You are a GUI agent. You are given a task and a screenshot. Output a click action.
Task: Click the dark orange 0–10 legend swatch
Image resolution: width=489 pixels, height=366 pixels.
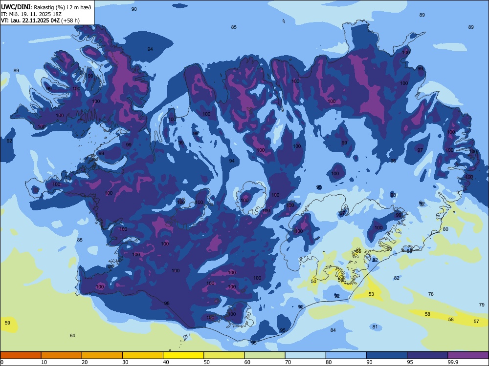tap(21, 355)
